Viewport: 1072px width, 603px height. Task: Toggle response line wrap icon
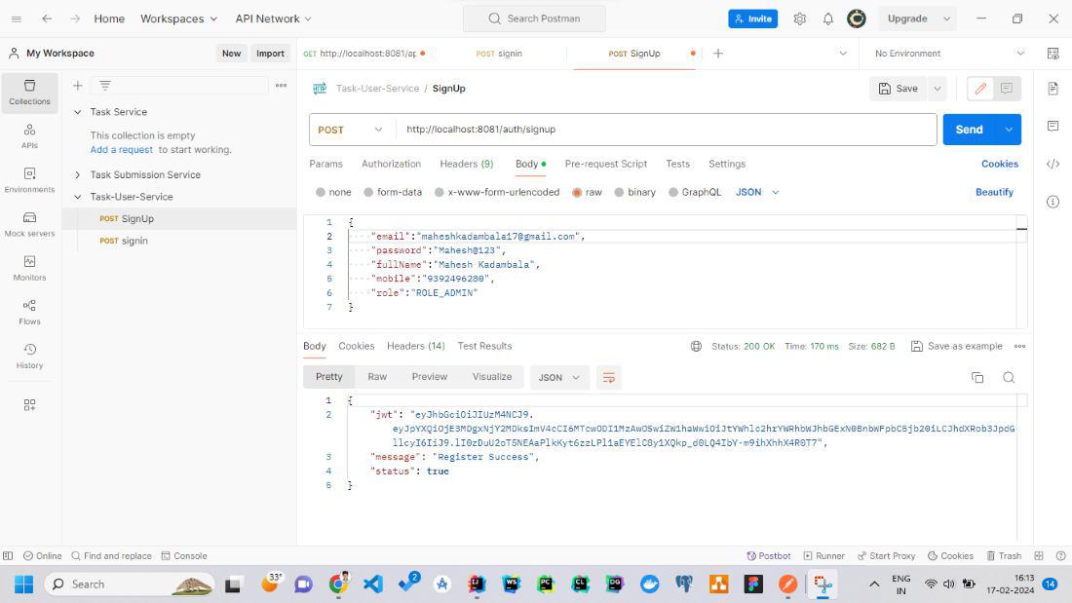click(x=608, y=377)
